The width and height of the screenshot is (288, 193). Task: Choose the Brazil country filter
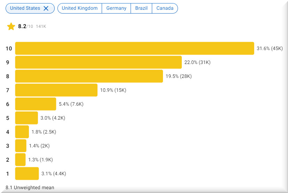[141, 8]
